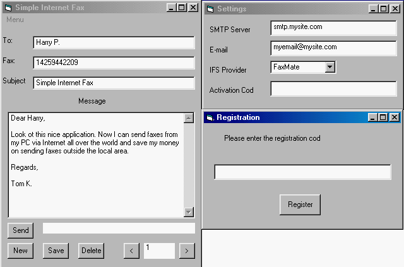
Task: Close the Registration window
Action: coord(394,117)
